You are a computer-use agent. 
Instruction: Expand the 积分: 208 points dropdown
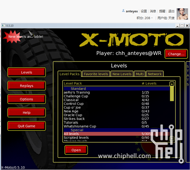click(x=145, y=18)
